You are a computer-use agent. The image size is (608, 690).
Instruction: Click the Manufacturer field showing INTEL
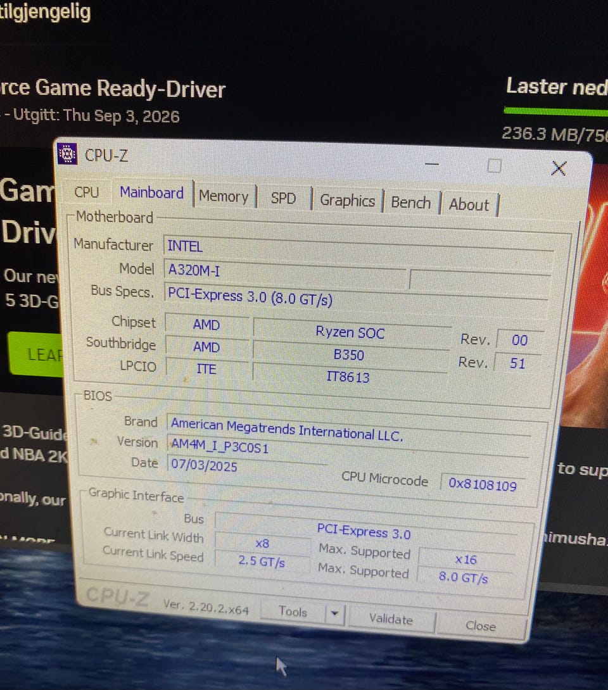tap(358, 249)
